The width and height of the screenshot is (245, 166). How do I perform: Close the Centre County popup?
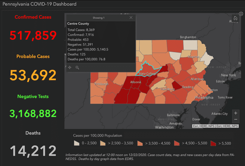coord(131,18)
